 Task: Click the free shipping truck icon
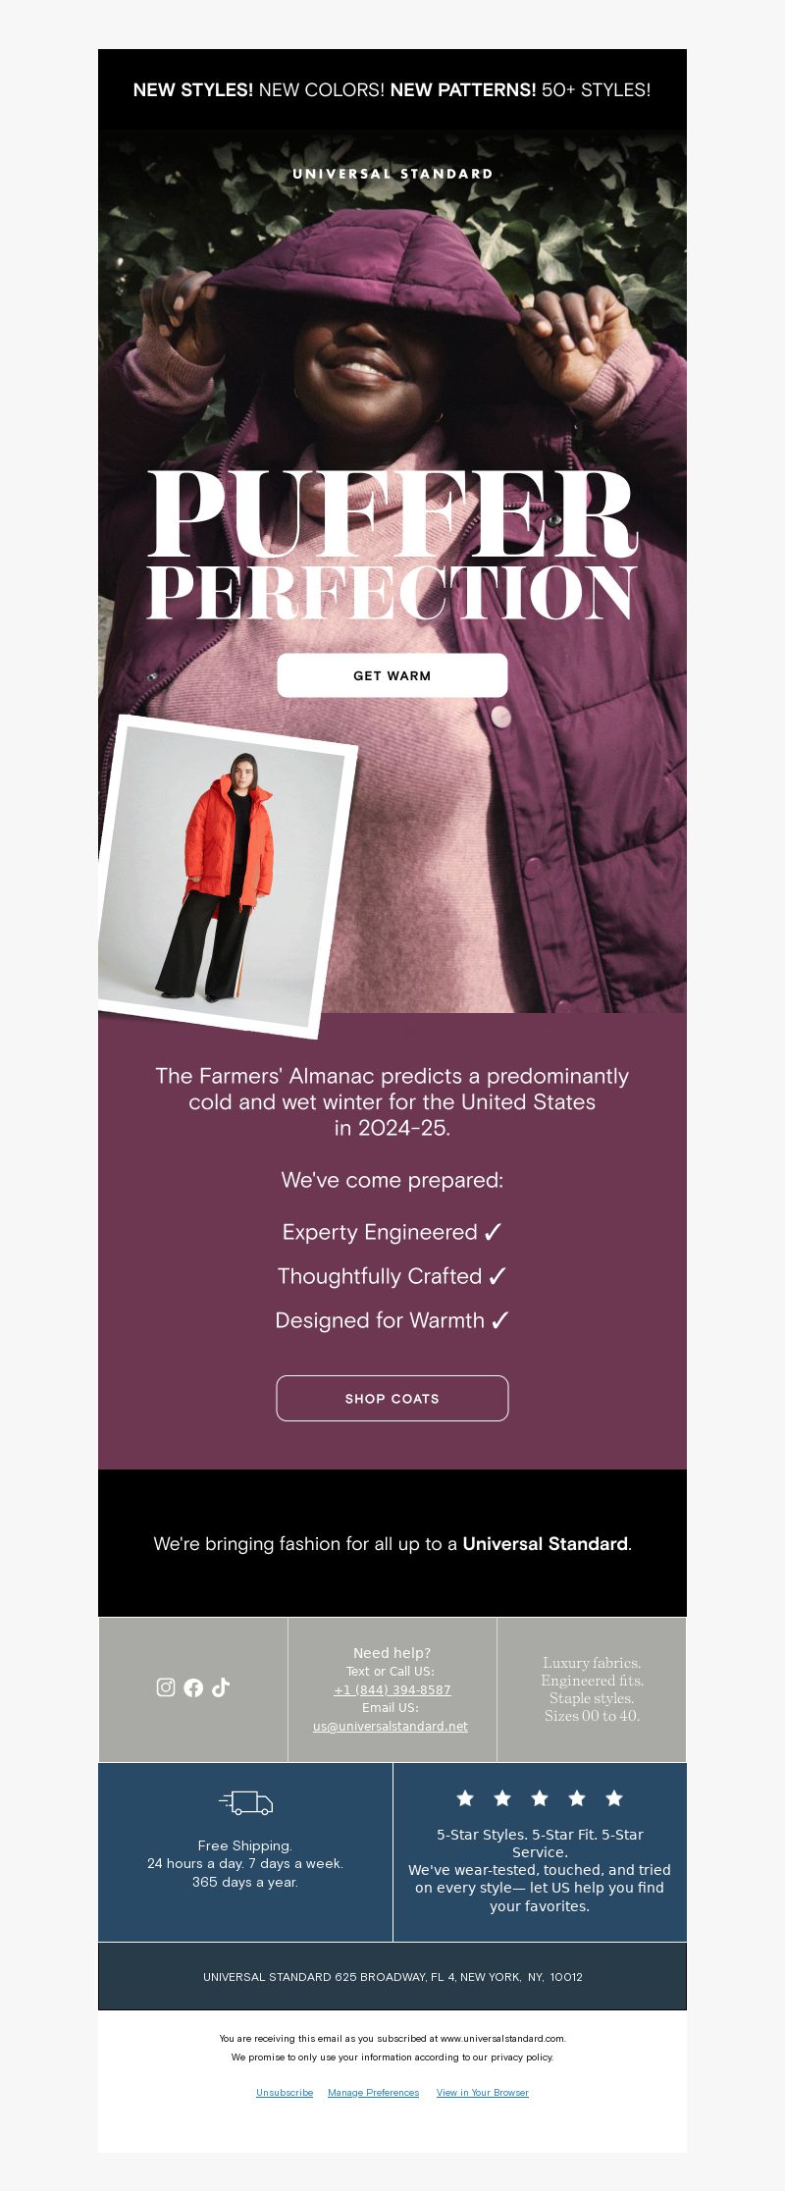click(245, 1802)
